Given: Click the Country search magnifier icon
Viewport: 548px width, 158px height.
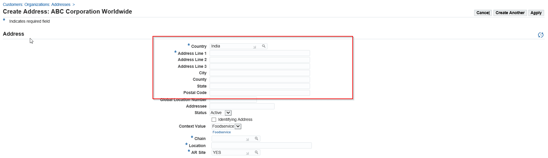Looking at the screenshot, I should pos(264,46).
